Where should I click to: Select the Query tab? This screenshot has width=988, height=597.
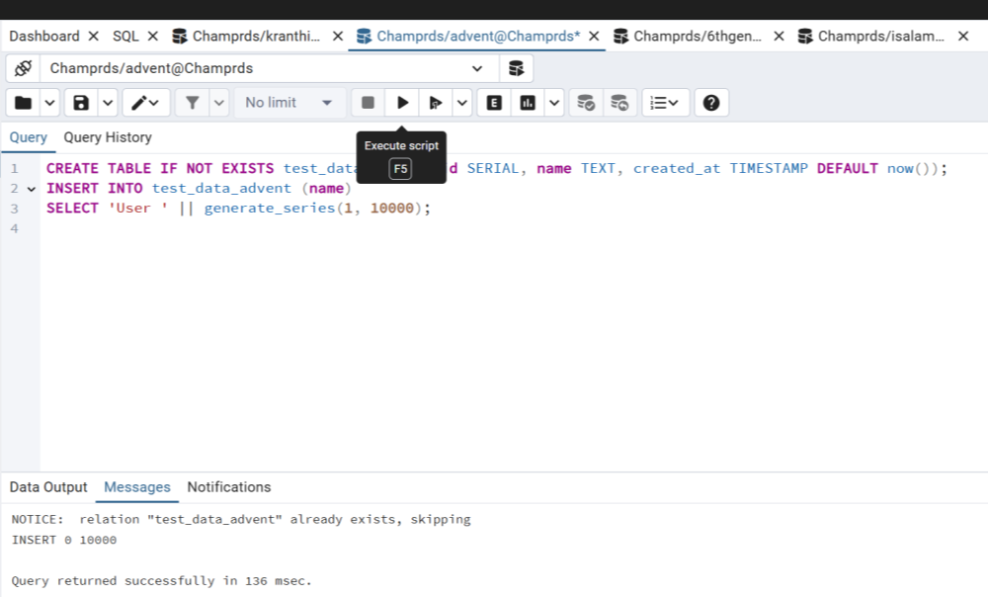point(29,137)
